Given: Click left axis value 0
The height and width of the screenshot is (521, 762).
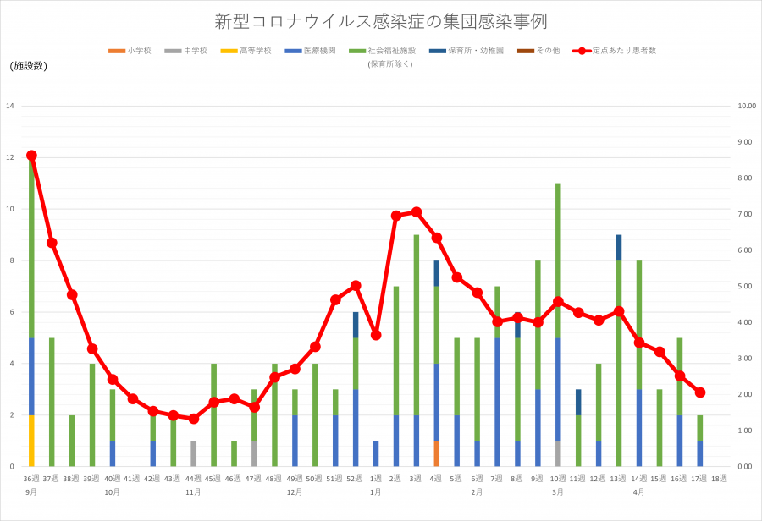Looking at the screenshot, I should coord(12,467).
